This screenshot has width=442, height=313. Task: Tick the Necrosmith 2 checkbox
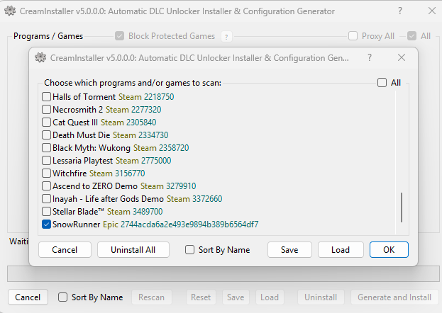(46, 110)
